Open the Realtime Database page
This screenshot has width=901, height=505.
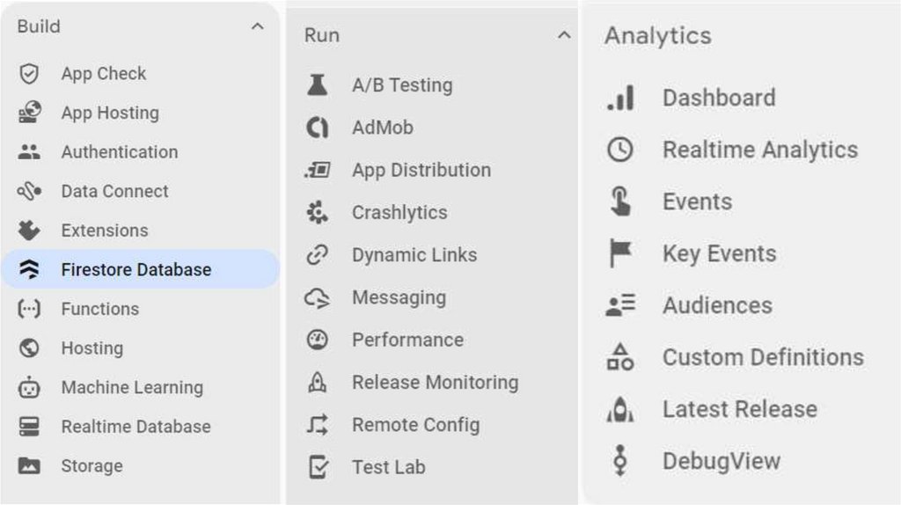(136, 427)
